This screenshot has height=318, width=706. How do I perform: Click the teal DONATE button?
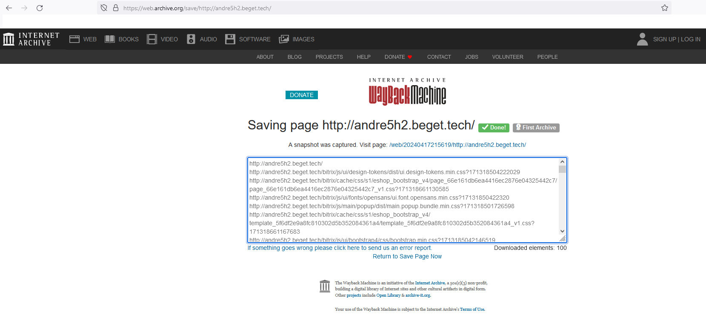click(x=302, y=95)
